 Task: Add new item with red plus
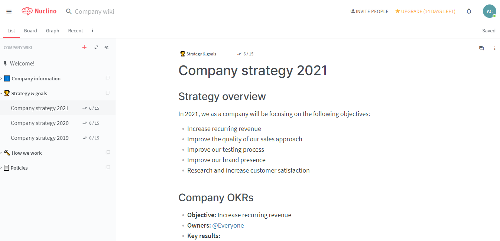(84, 47)
